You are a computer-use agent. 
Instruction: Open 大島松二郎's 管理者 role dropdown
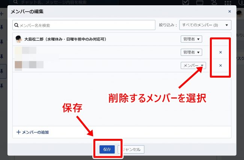pos(191,39)
